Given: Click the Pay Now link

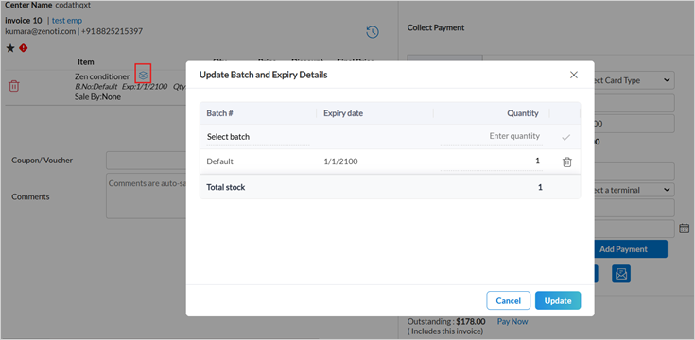Looking at the screenshot, I should click(x=513, y=321).
